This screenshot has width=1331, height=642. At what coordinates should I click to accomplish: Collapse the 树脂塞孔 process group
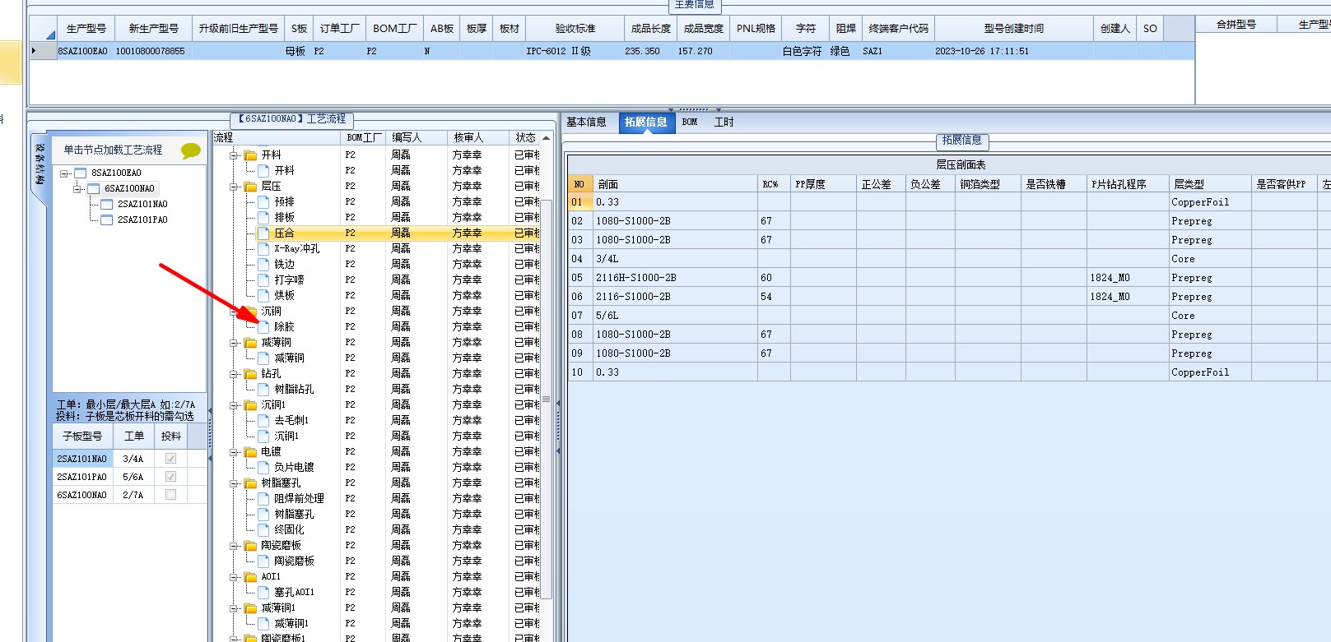(x=235, y=483)
